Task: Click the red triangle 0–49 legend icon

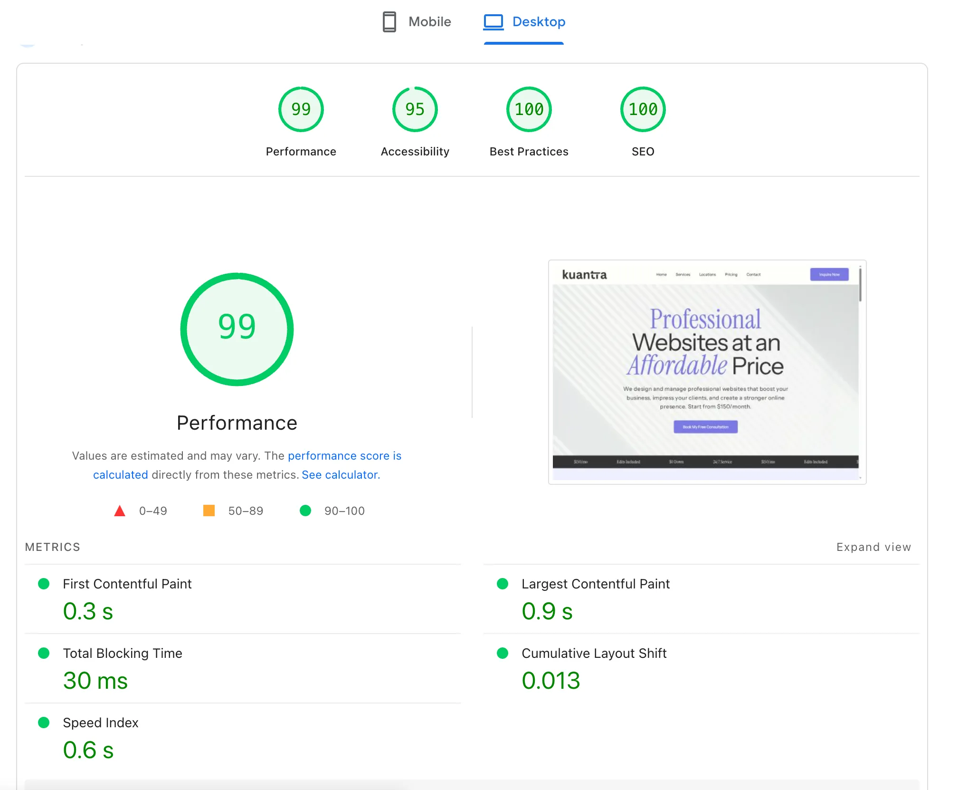Action: point(120,511)
